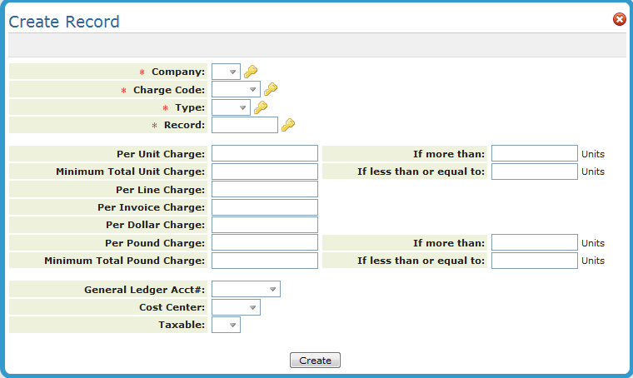Viewport: 633px width, 378px height.
Task: Open the Cost Center dropdown
Action: [x=237, y=307]
